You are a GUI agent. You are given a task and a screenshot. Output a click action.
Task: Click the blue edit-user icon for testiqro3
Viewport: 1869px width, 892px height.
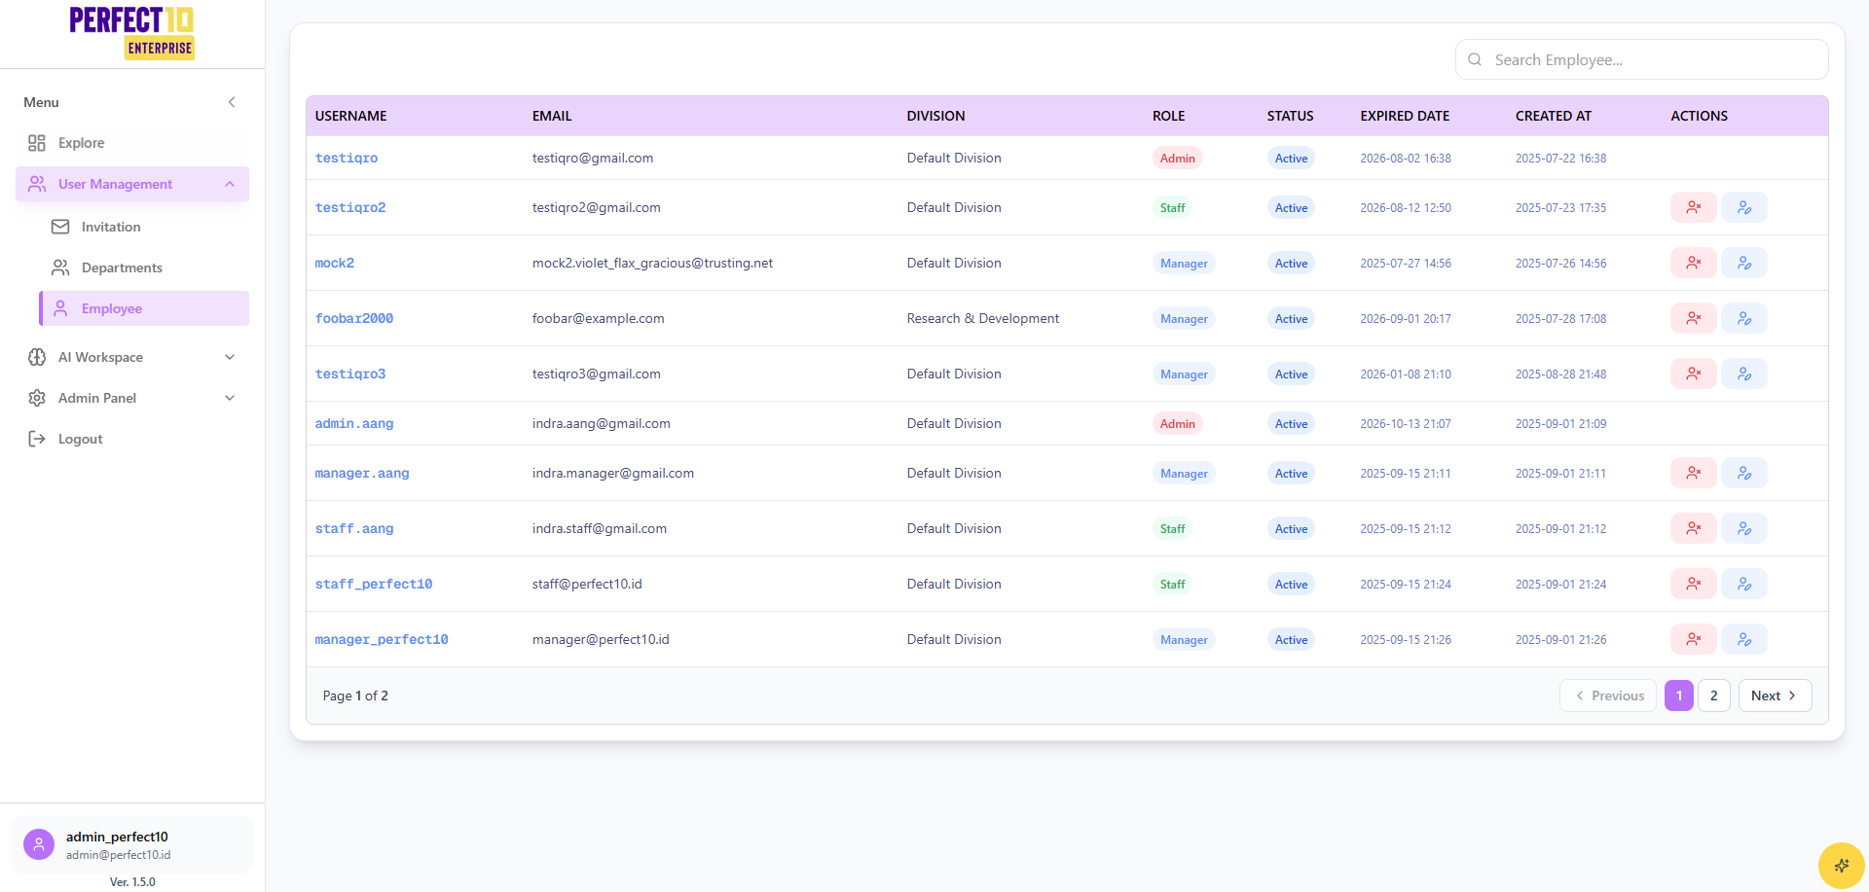[1744, 374]
